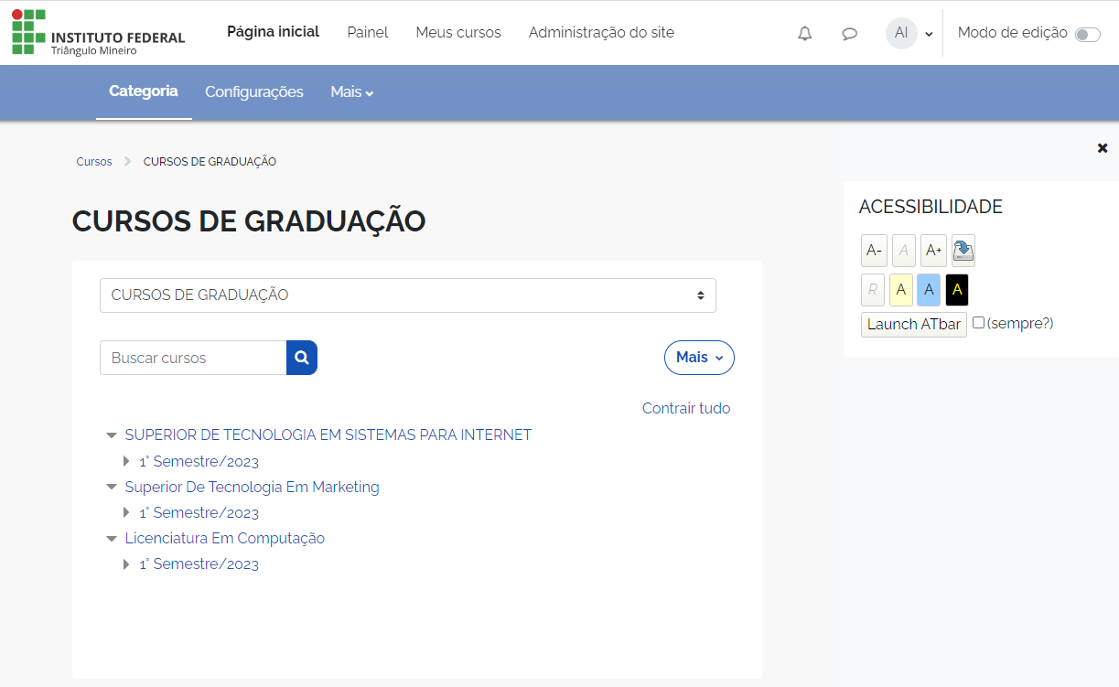Open the notifications bell icon
This screenshot has width=1119, height=687.
pyautogui.click(x=804, y=34)
